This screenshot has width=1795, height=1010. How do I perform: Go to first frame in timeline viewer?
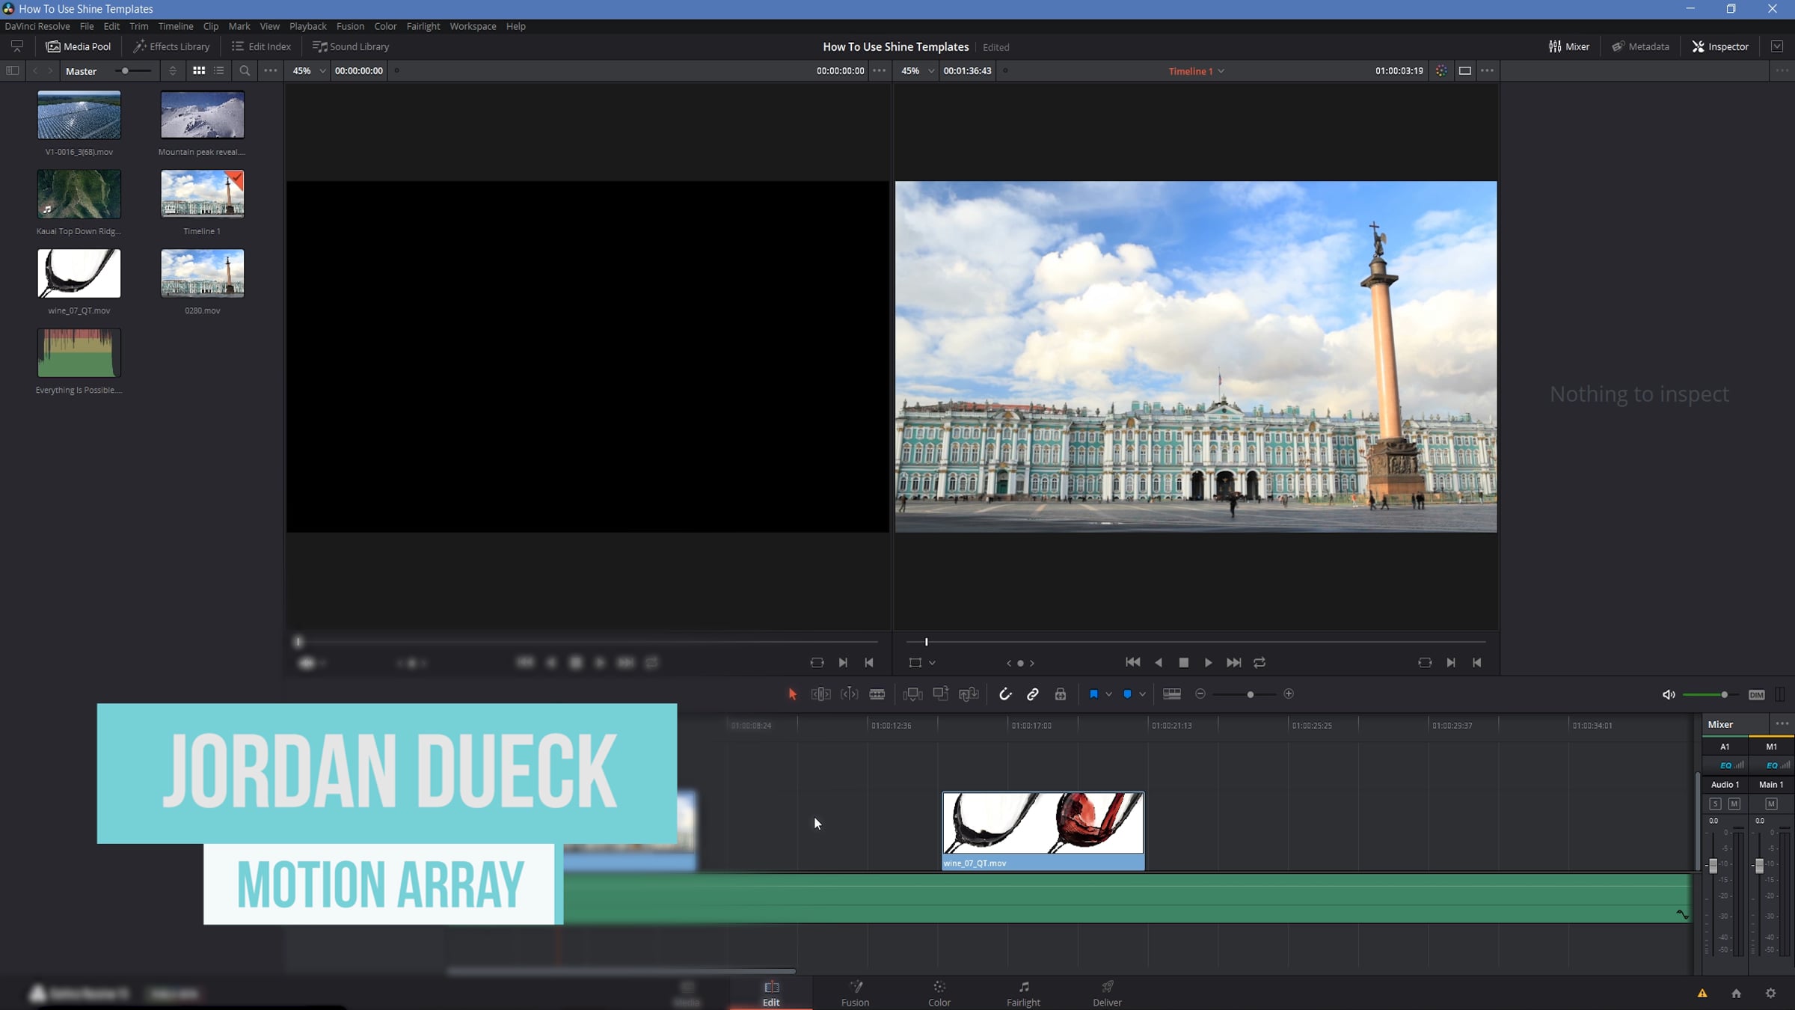1133,663
